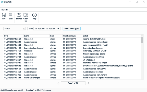Select the 'Downloaded to: C:\Users\AJones' detail
Image resolution: width=147 pixels, height=92 pixels.
tap(108, 66)
